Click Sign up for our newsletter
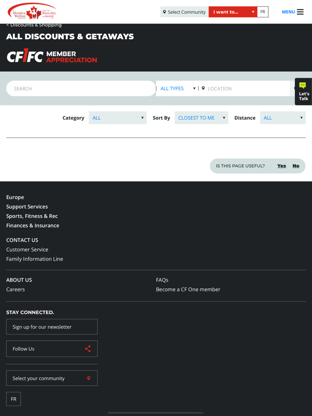Image resolution: width=312 pixels, height=416 pixels. [x=52, y=326]
